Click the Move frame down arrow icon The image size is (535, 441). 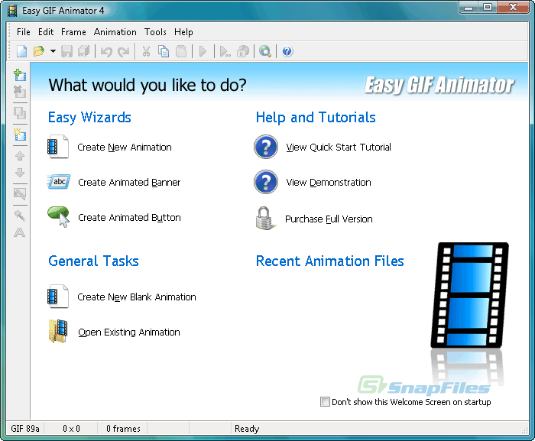20,173
